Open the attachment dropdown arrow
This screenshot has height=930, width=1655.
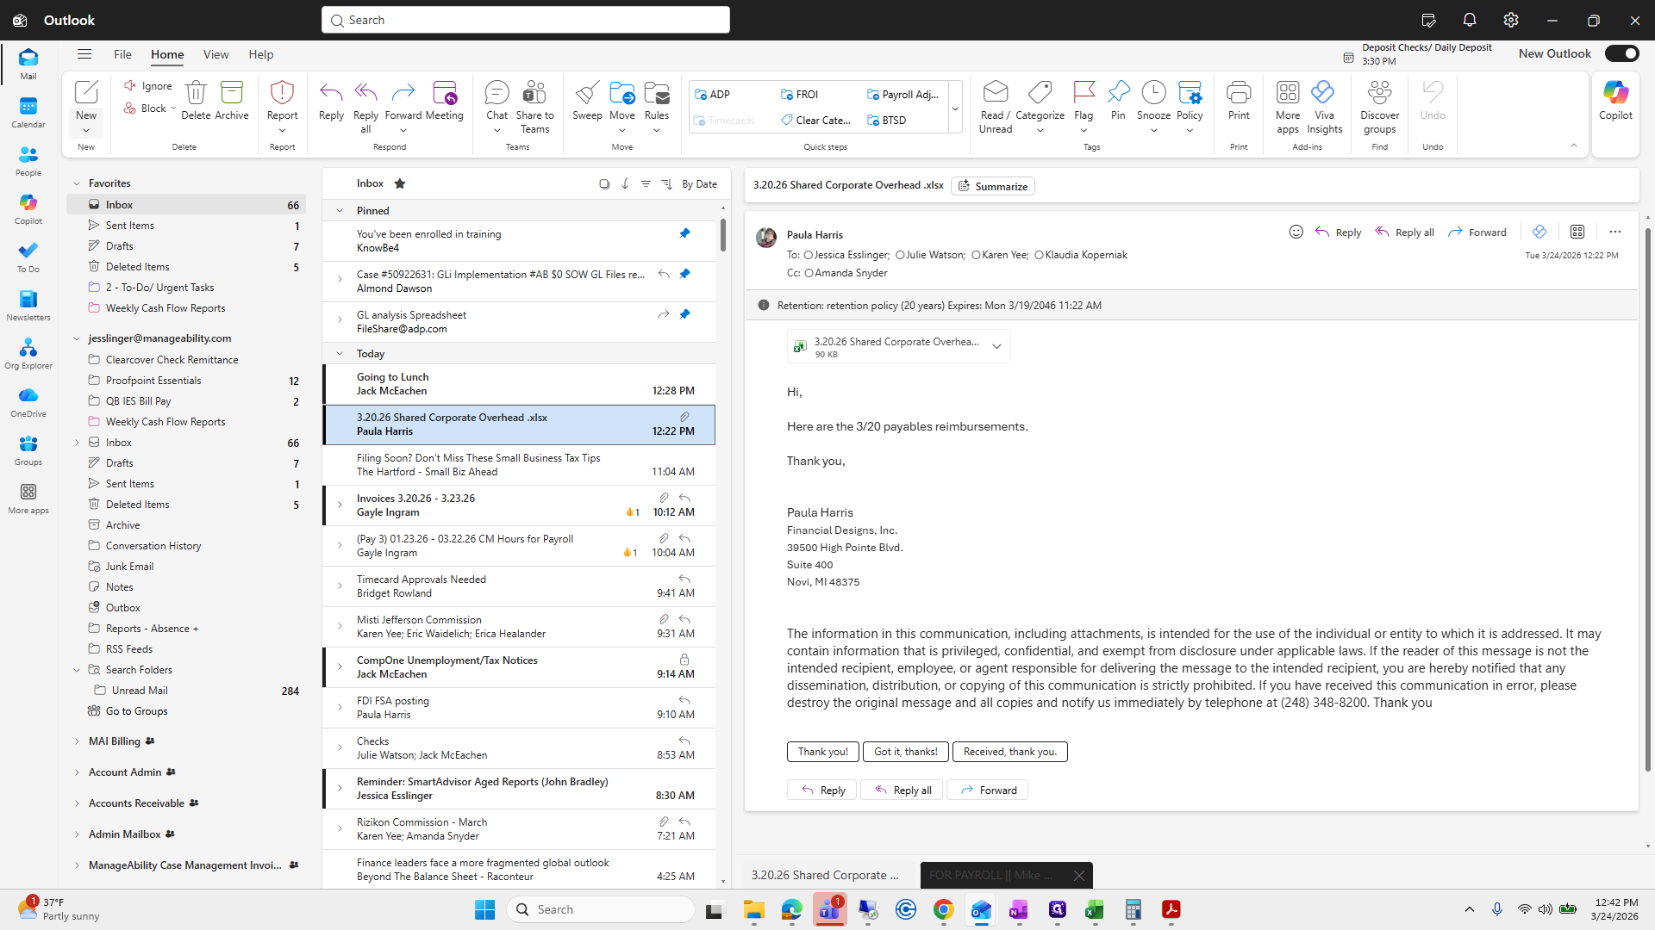(996, 347)
